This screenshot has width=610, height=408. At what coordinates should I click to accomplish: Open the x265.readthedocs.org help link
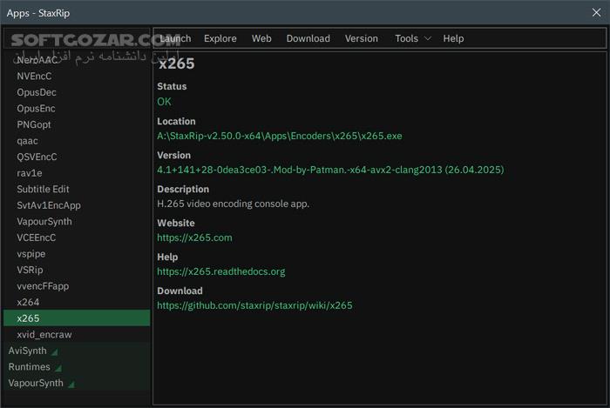coord(220,271)
